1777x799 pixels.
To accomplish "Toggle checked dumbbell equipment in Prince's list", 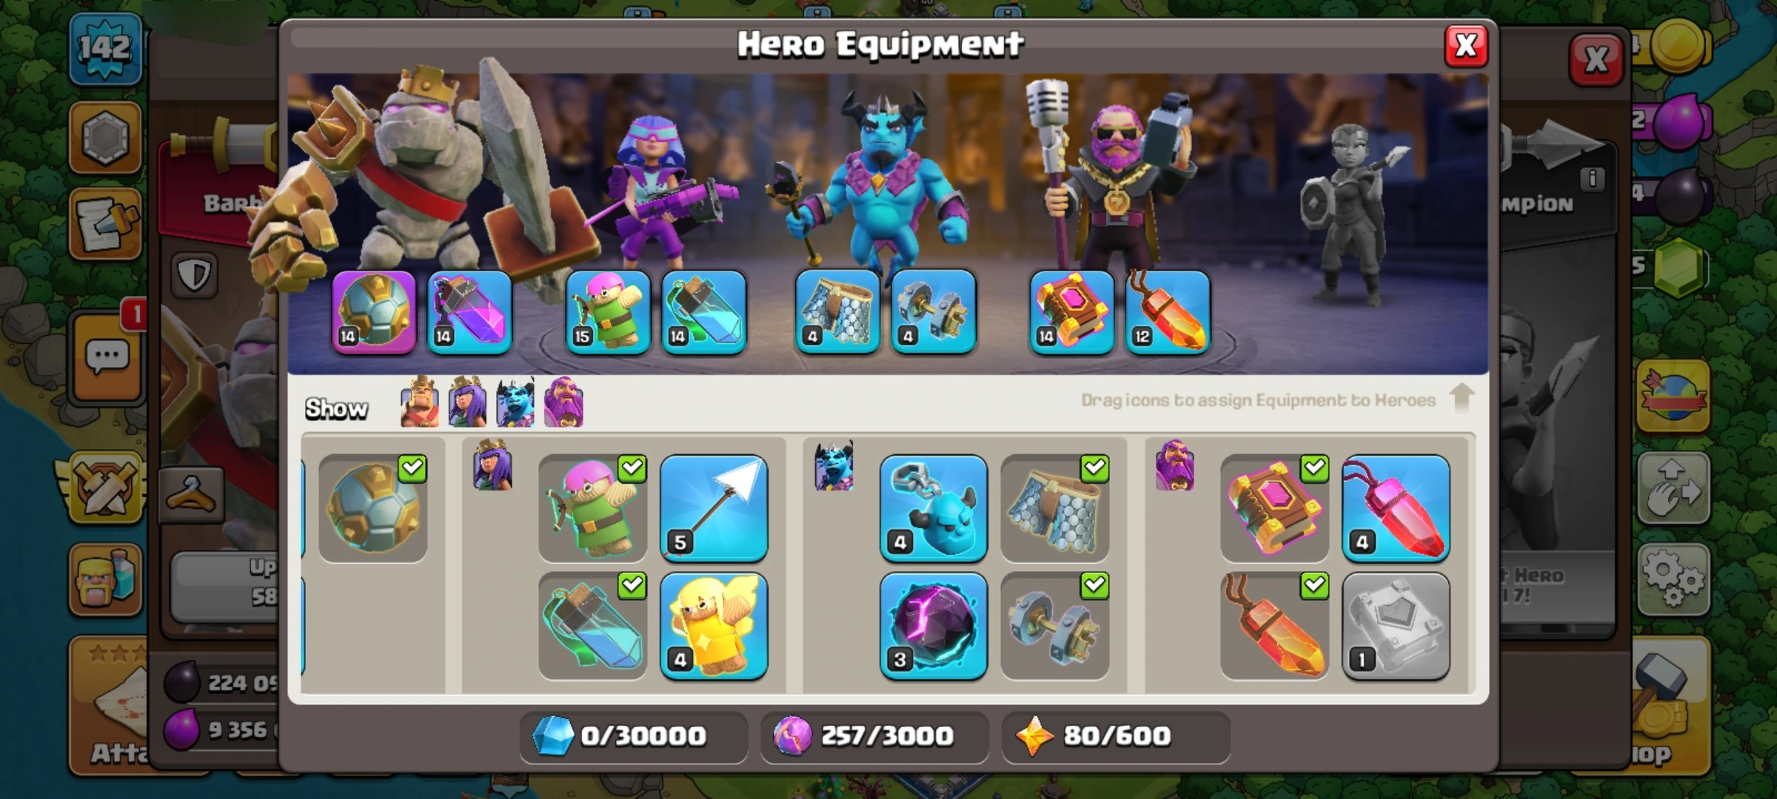I will pyautogui.click(x=1054, y=626).
